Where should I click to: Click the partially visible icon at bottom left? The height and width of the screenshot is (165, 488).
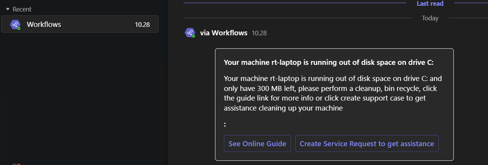15,163
